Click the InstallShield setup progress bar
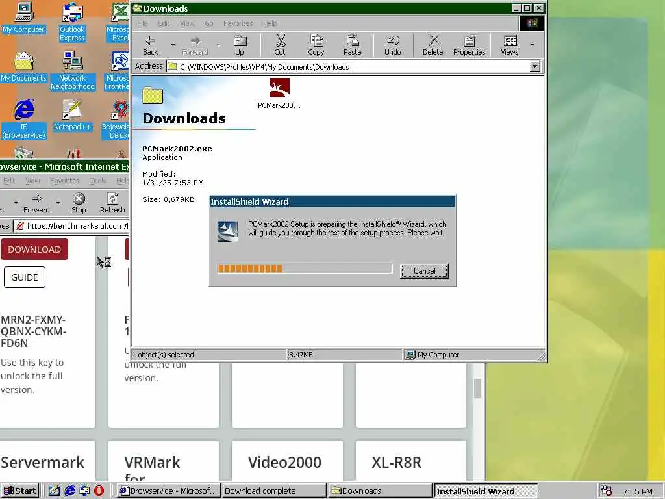The image size is (665, 499). 305,268
